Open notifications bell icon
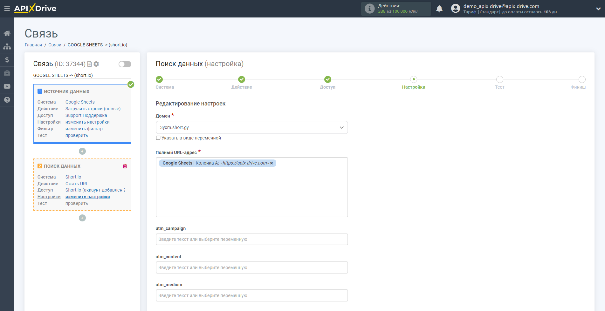Viewport: 605px width, 311px height. (x=439, y=9)
